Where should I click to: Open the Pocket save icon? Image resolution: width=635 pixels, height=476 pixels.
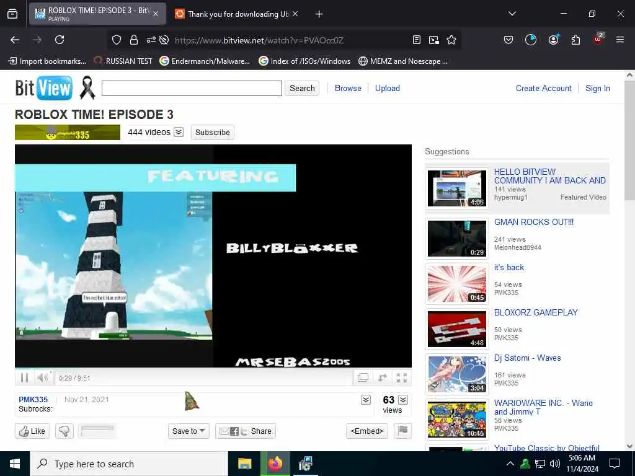click(x=508, y=40)
